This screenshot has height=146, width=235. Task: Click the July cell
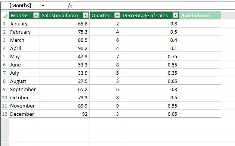(x=24, y=73)
